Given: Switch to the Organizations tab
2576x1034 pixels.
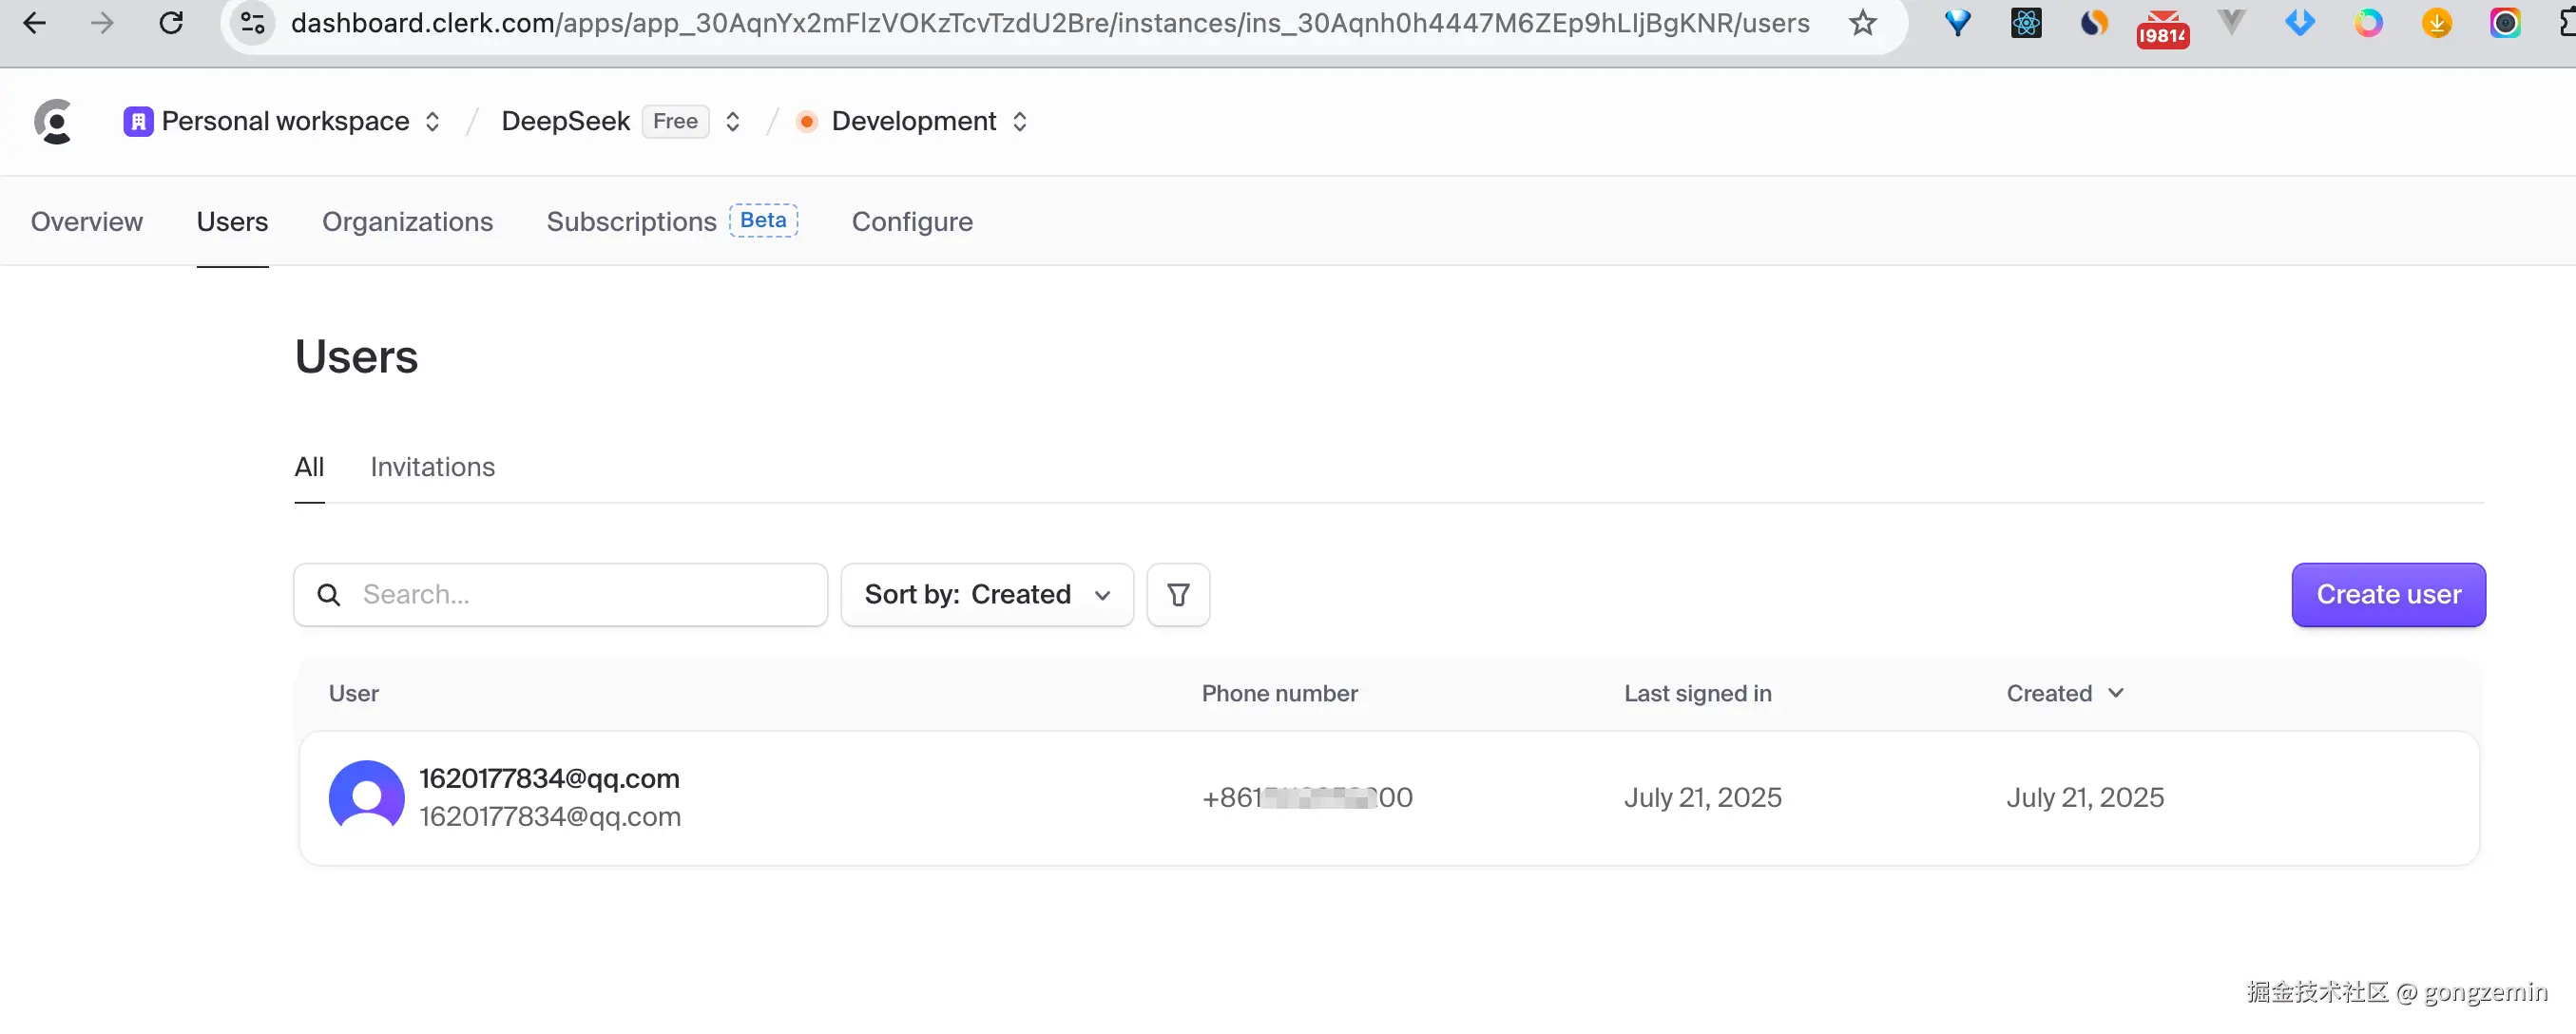Looking at the screenshot, I should point(407,221).
